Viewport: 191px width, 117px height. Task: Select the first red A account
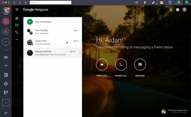pyautogui.click(x=6, y=21)
